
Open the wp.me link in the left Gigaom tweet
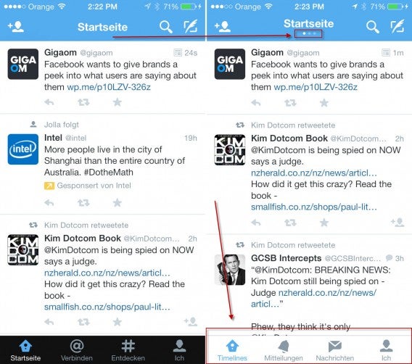click(x=109, y=87)
